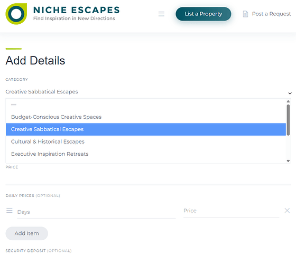Click the main Price input field

[148, 177]
